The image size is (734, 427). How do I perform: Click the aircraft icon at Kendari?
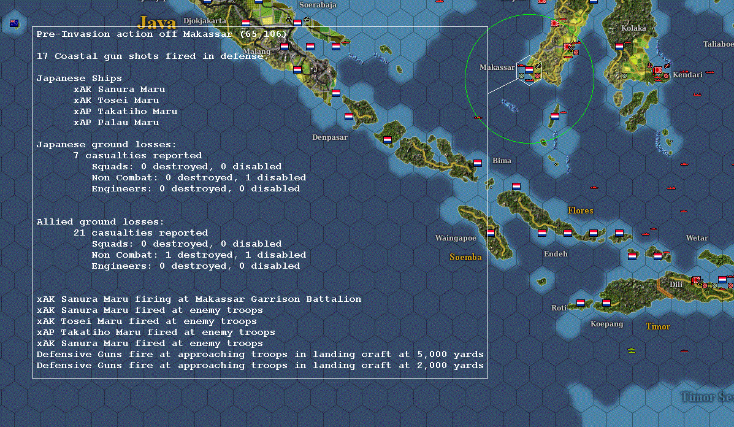click(x=667, y=66)
